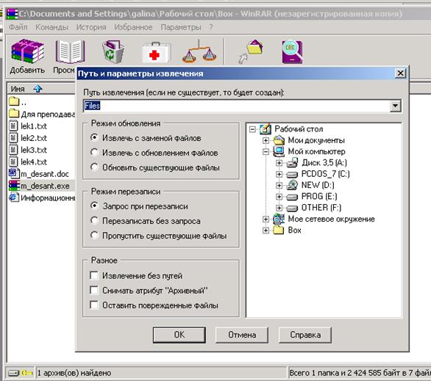Click the Мое сетевое окружение network icon
431x381 pixels.
click(279, 219)
